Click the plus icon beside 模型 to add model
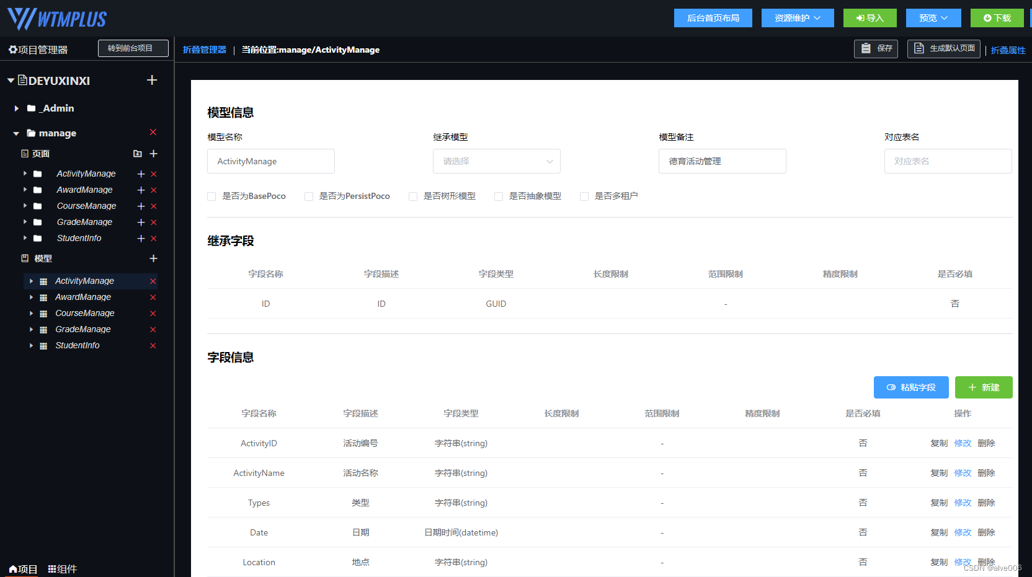 click(x=153, y=258)
